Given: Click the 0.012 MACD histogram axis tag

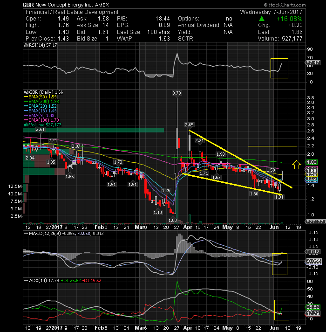Looking at the screenshot, I should pos(313,252).
